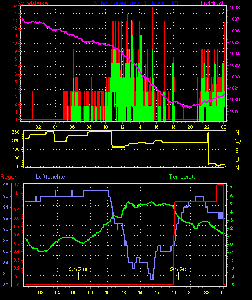Click the Regen legend label
The height and width of the screenshot is (300, 252).
click(9, 177)
